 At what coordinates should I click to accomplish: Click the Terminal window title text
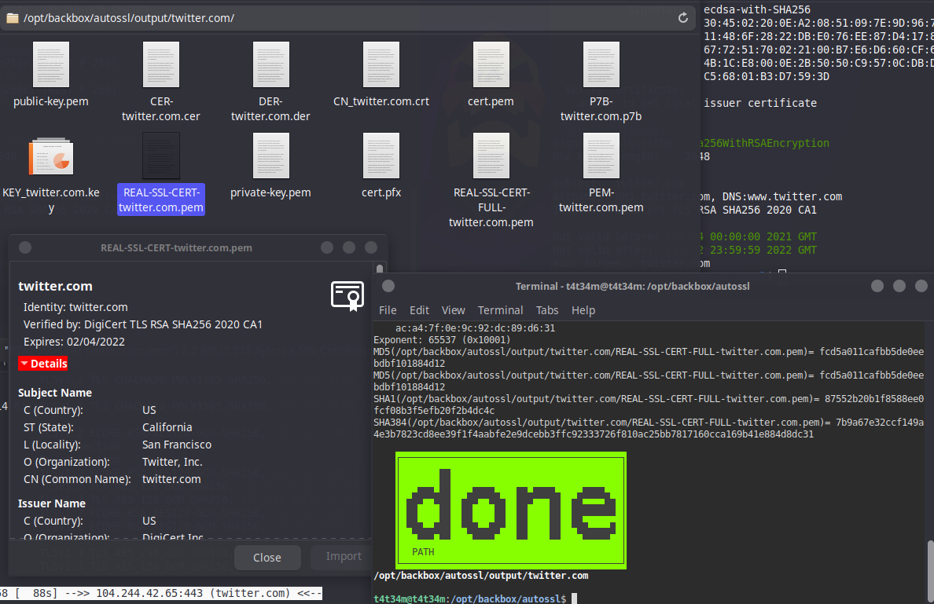(x=633, y=286)
